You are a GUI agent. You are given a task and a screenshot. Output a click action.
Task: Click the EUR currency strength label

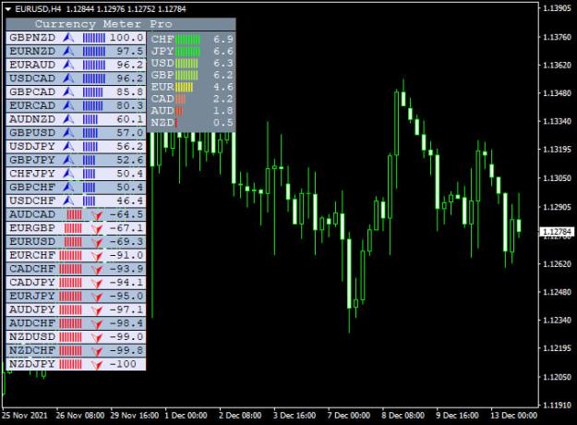(162, 87)
